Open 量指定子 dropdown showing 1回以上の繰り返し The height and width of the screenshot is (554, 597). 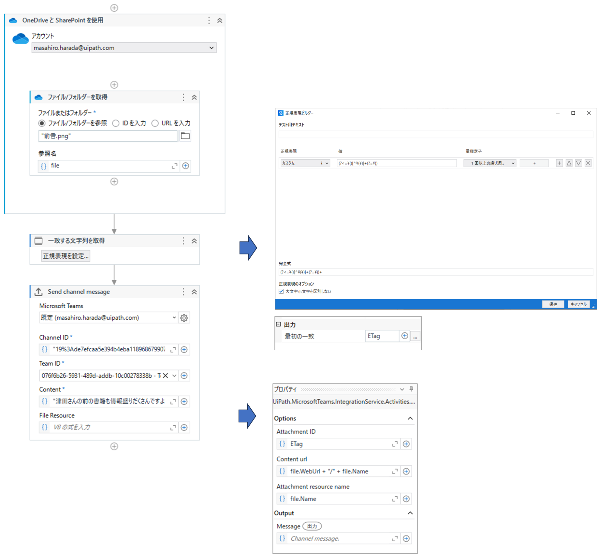pyautogui.click(x=490, y=163)
